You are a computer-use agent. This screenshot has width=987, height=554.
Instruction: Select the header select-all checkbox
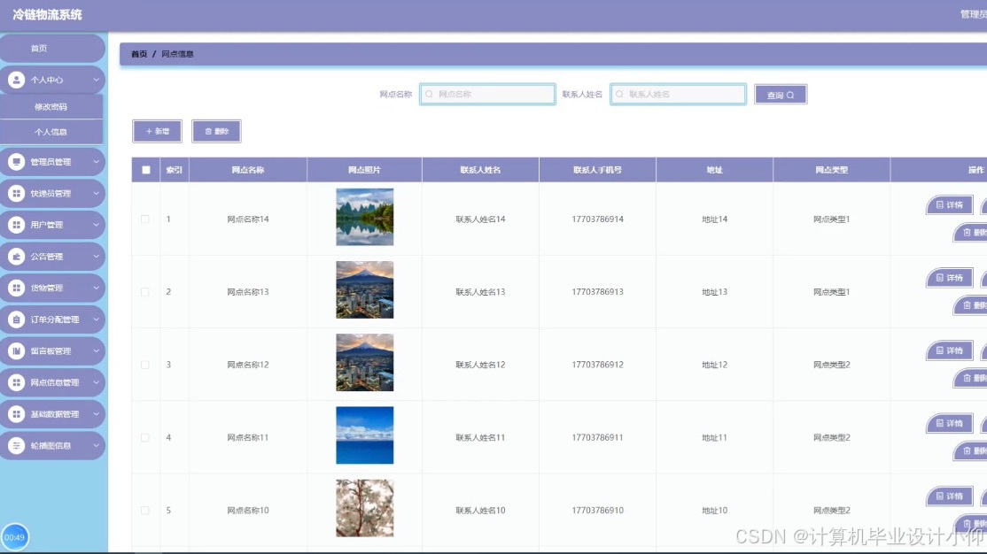146,170
